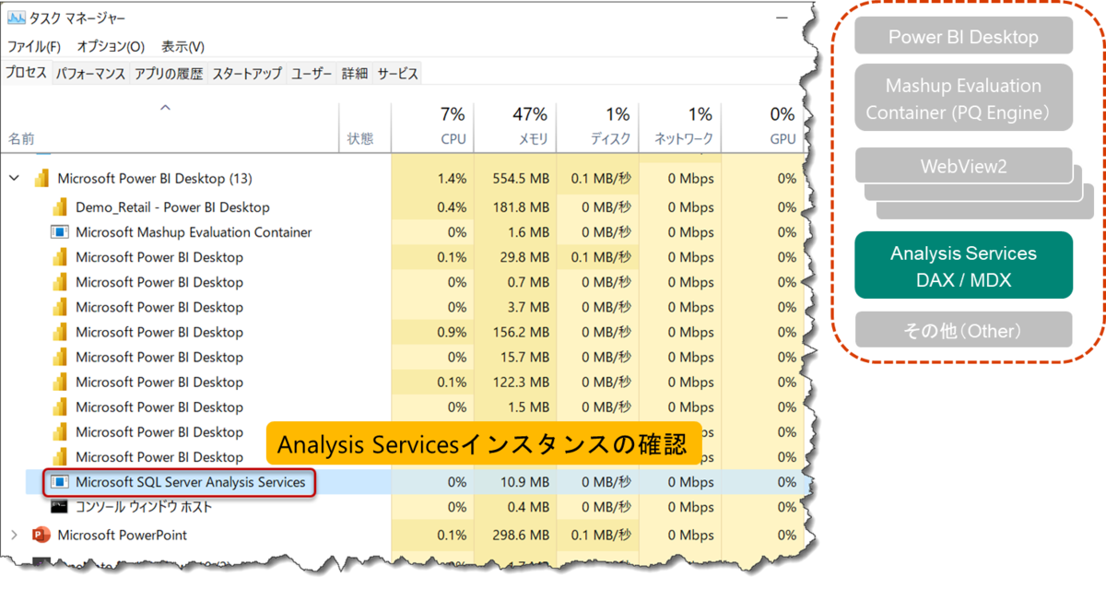
Task: Switch to the パフォーマンス tab
Action: (x=89, y=74)
